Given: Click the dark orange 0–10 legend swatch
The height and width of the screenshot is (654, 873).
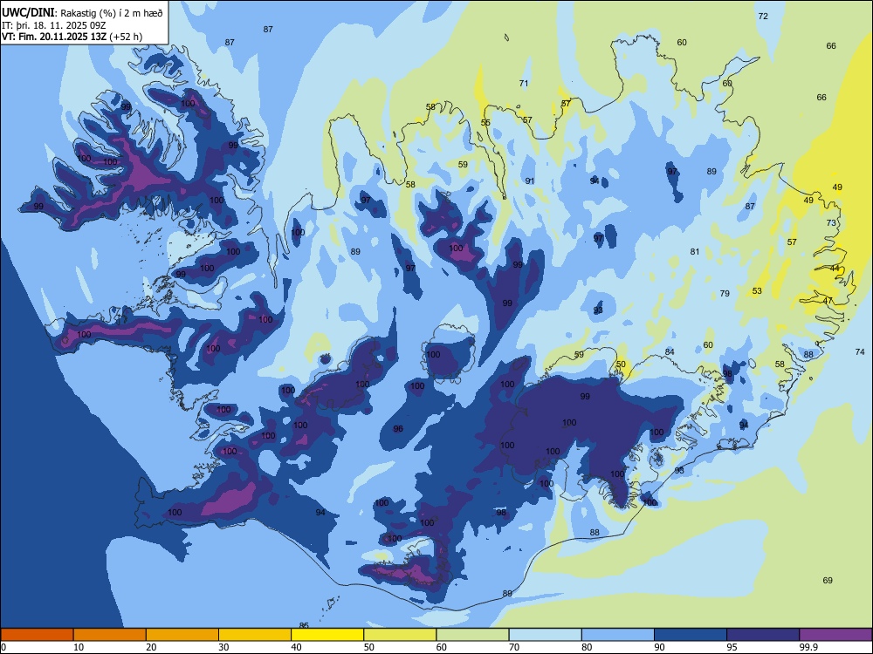Looking at the screenshot, I should pos(37,635).
